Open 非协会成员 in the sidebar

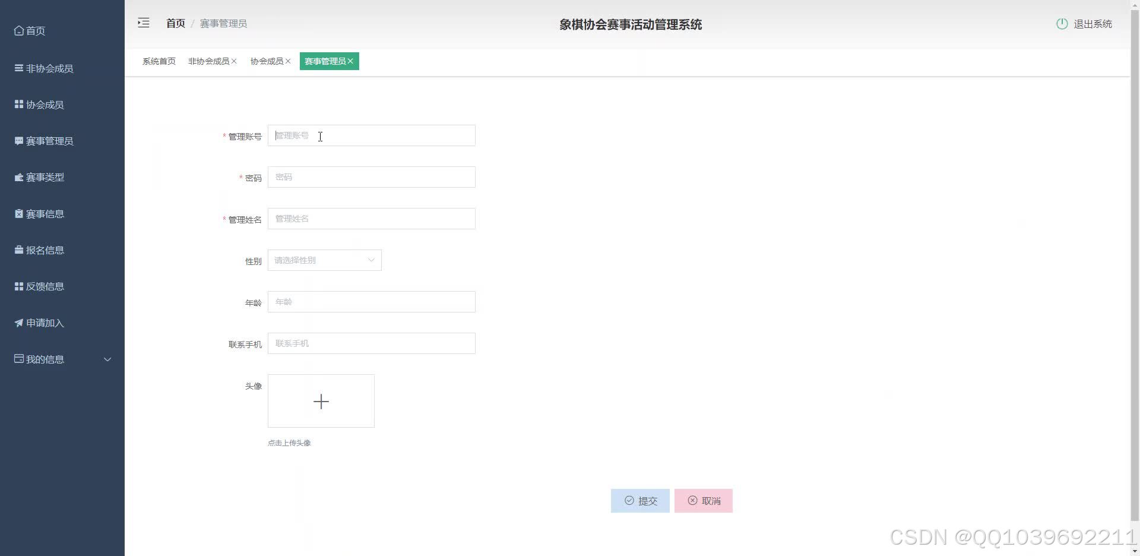click(62, 68)
